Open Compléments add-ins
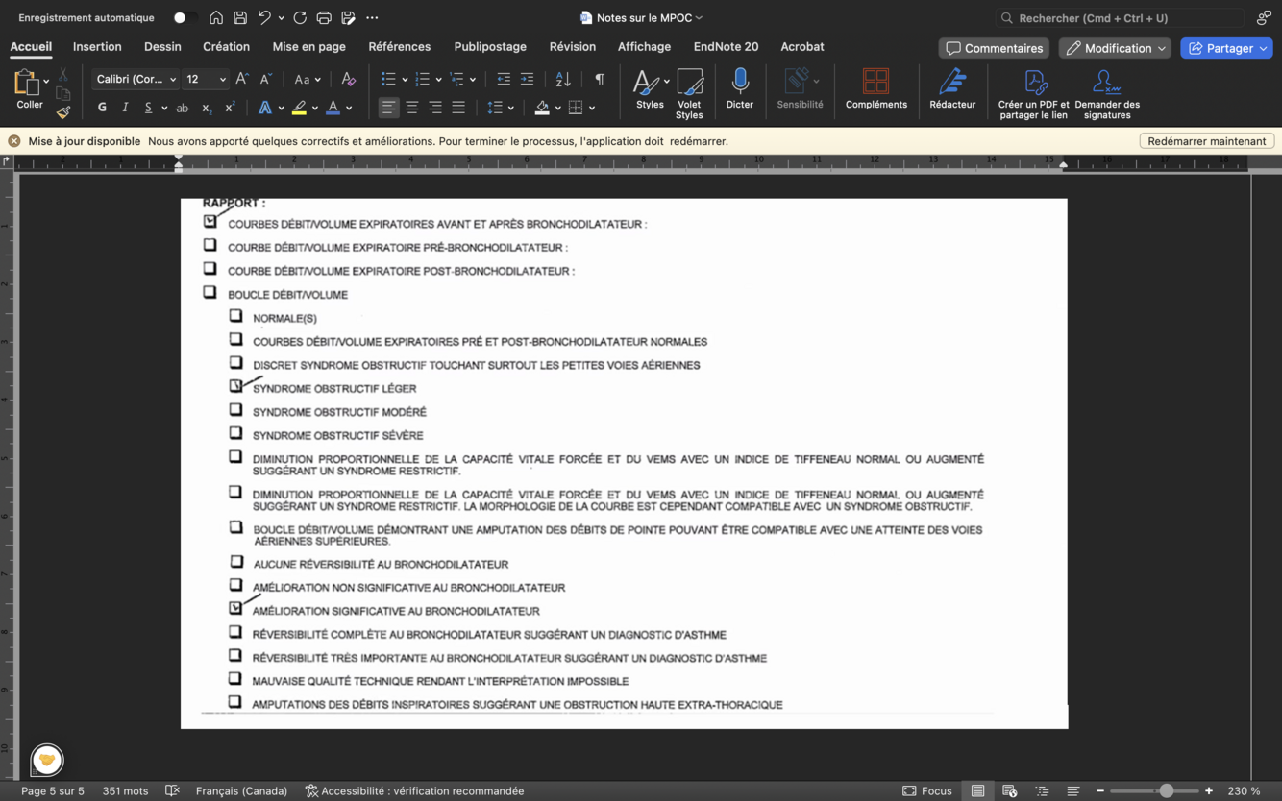 pos(875,88)
